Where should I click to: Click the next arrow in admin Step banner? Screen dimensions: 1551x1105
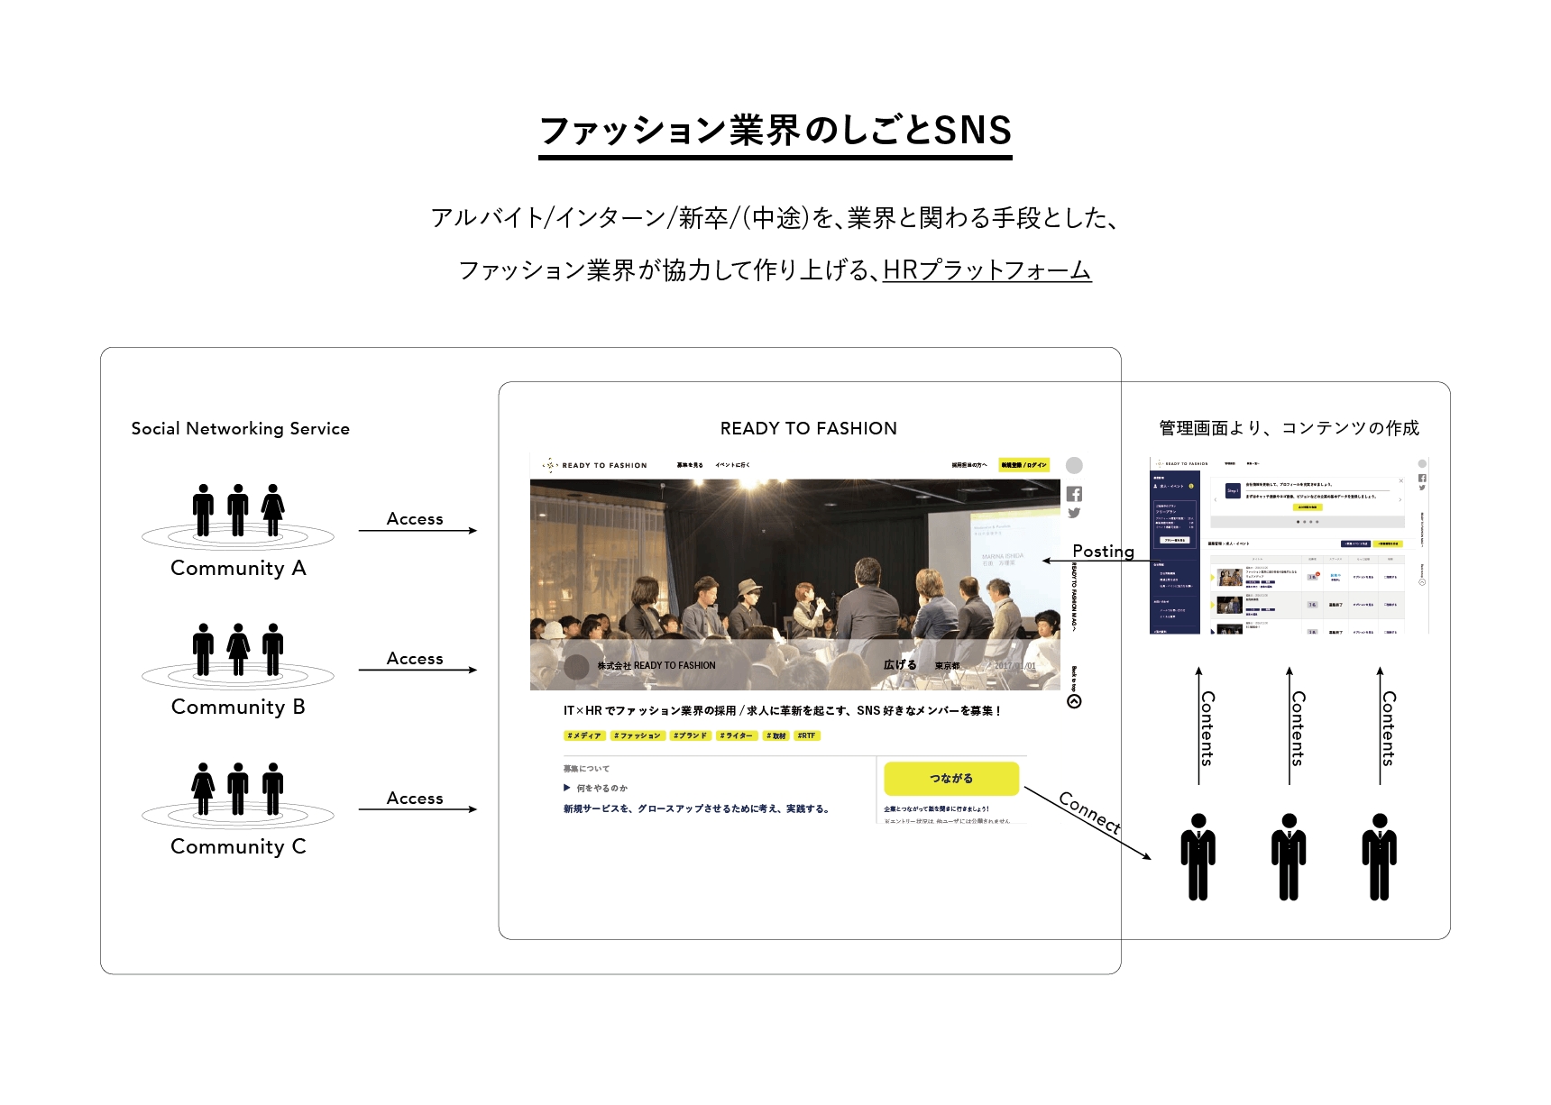tap(1400, 500)
